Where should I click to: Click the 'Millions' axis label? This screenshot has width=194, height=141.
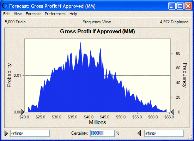tap(97, 122)
